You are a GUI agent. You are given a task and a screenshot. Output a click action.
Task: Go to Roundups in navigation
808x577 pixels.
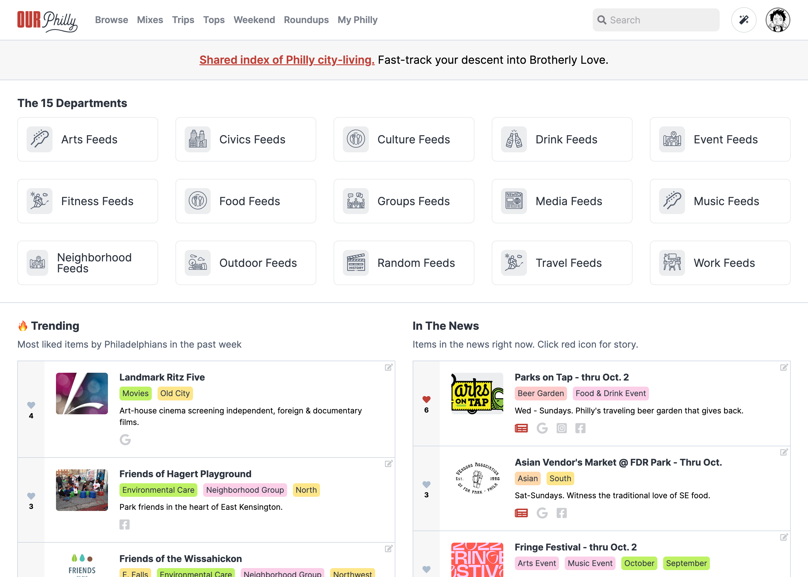tap(306, 20)
